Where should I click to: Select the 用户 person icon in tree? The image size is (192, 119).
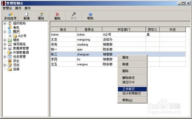coord(10,32)
